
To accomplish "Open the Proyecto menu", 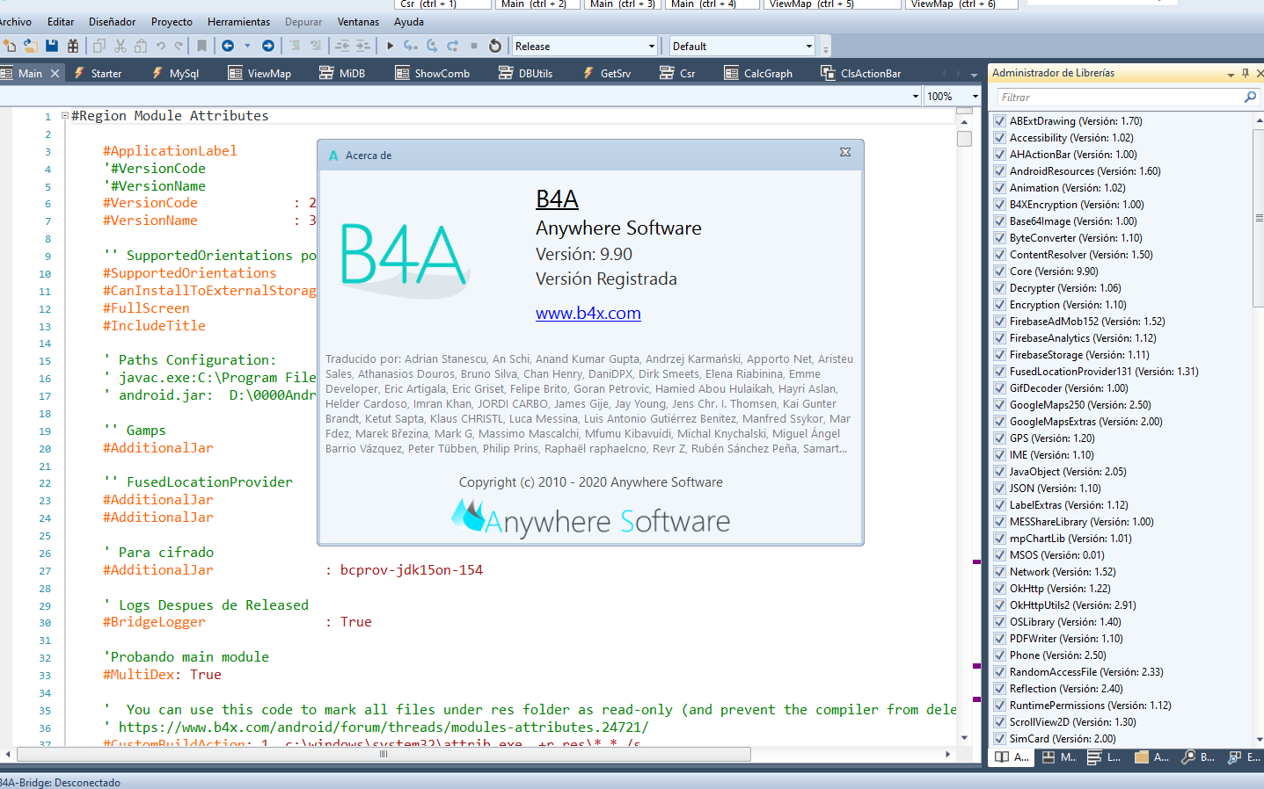I will pos(172,21).
